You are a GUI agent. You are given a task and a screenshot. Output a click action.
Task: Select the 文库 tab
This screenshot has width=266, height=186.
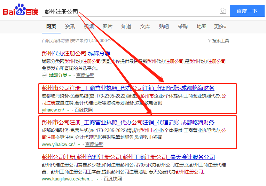(x=145, y=26)
